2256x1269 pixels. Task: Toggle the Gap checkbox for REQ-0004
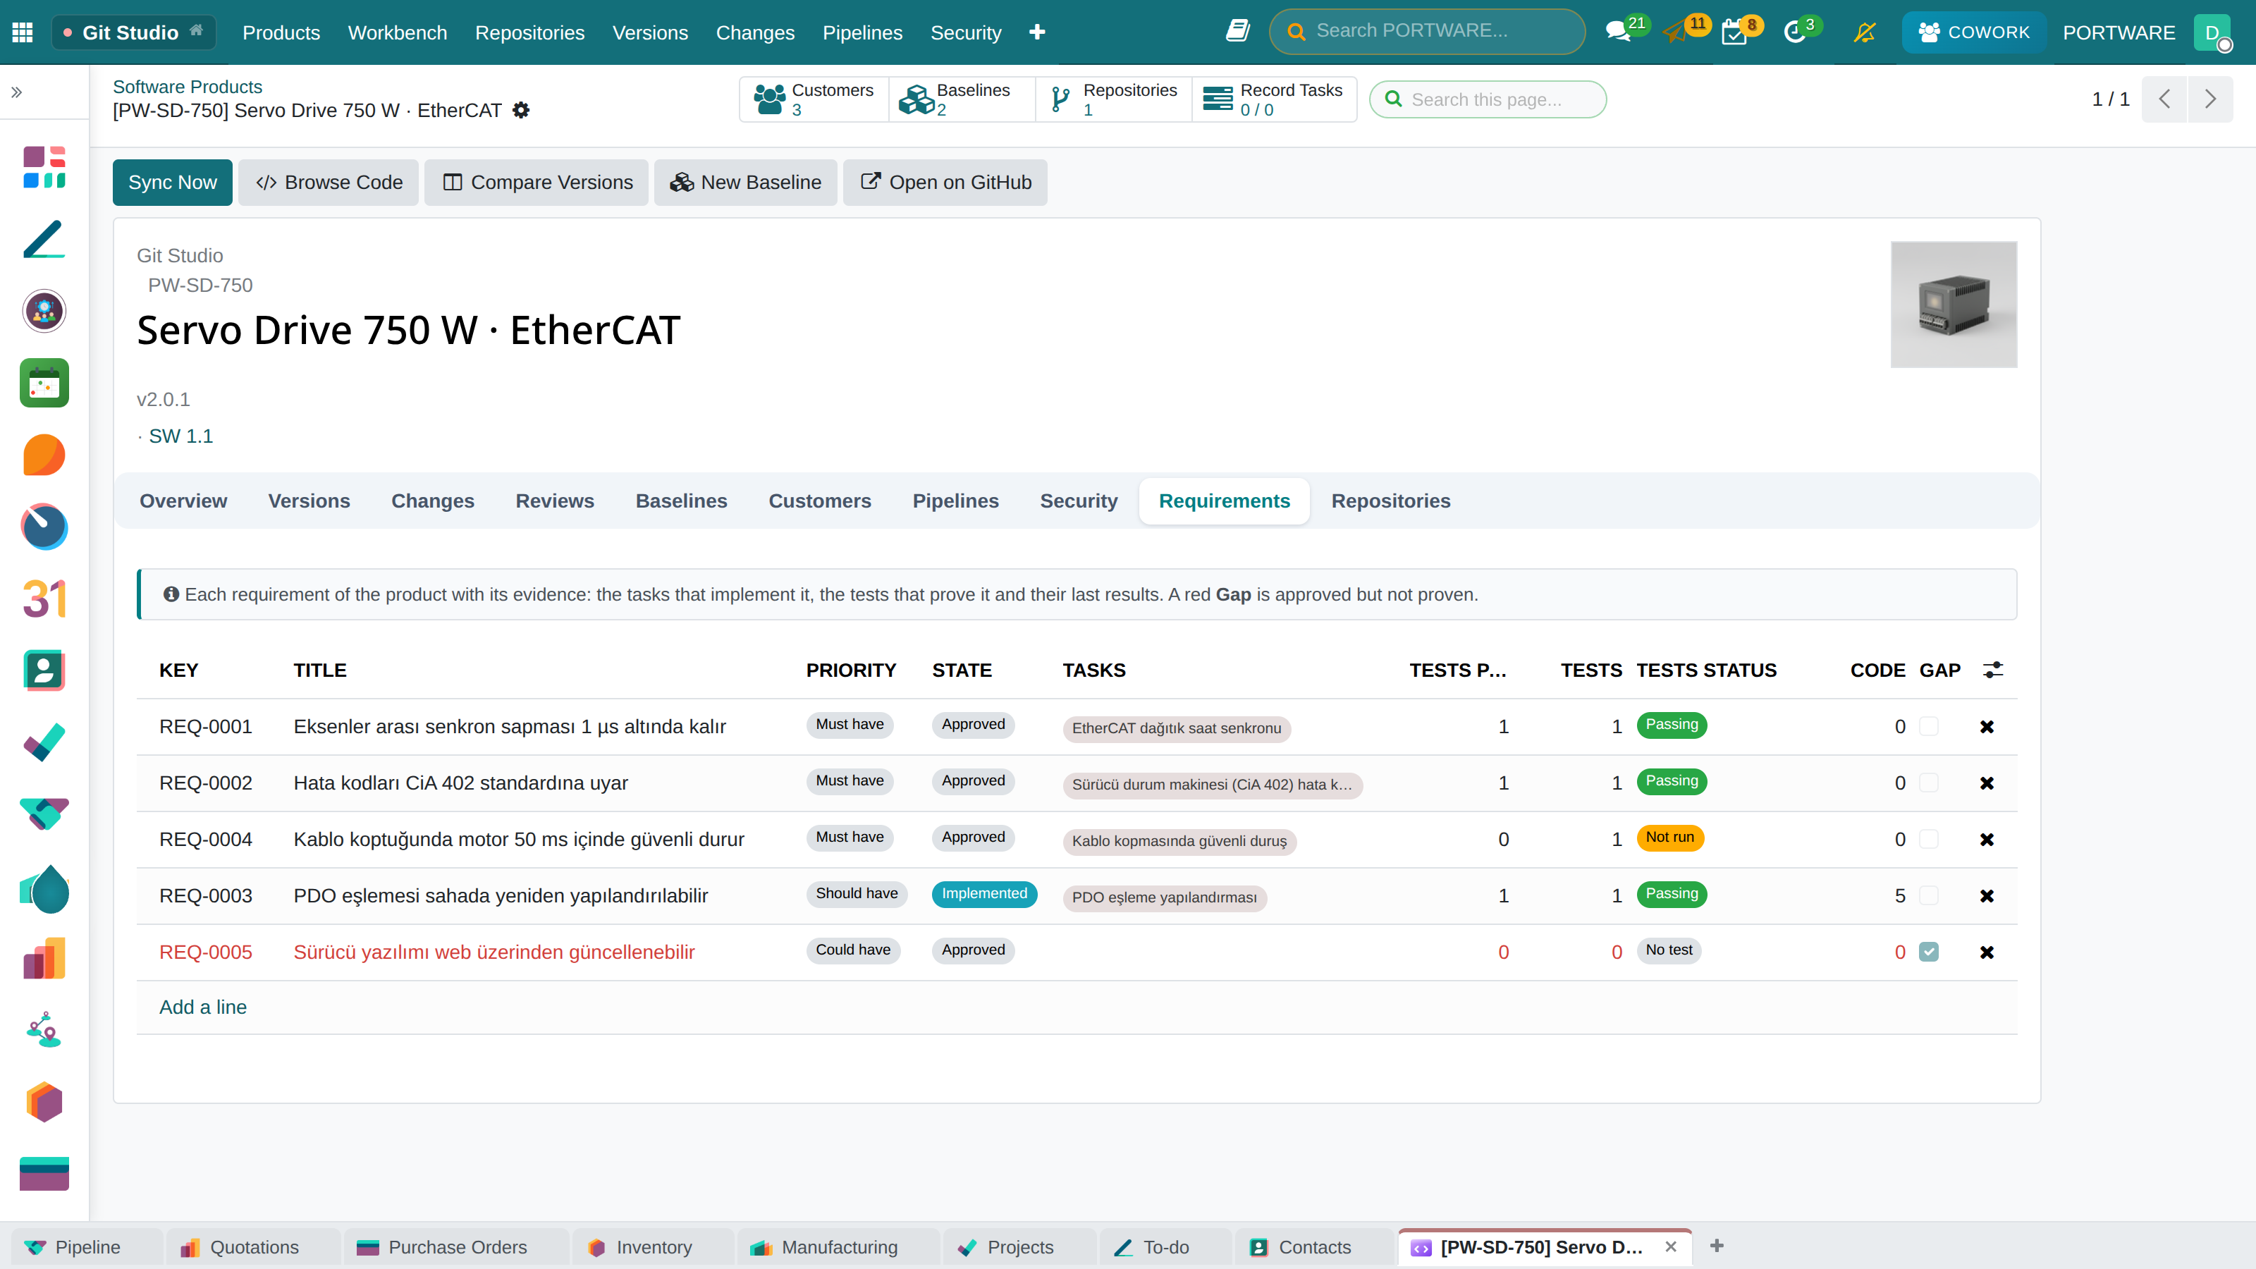[1928, 839]
